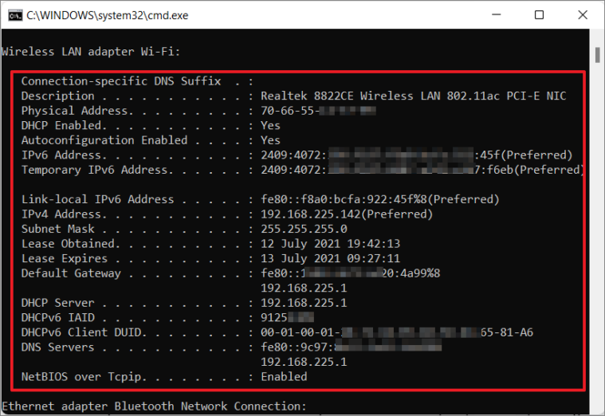Click the 'Wireless LAN adapter Wi-Fi:' heading
Image resolution: width=605 pixels, height=416 pixels.
tap(91, 52)
